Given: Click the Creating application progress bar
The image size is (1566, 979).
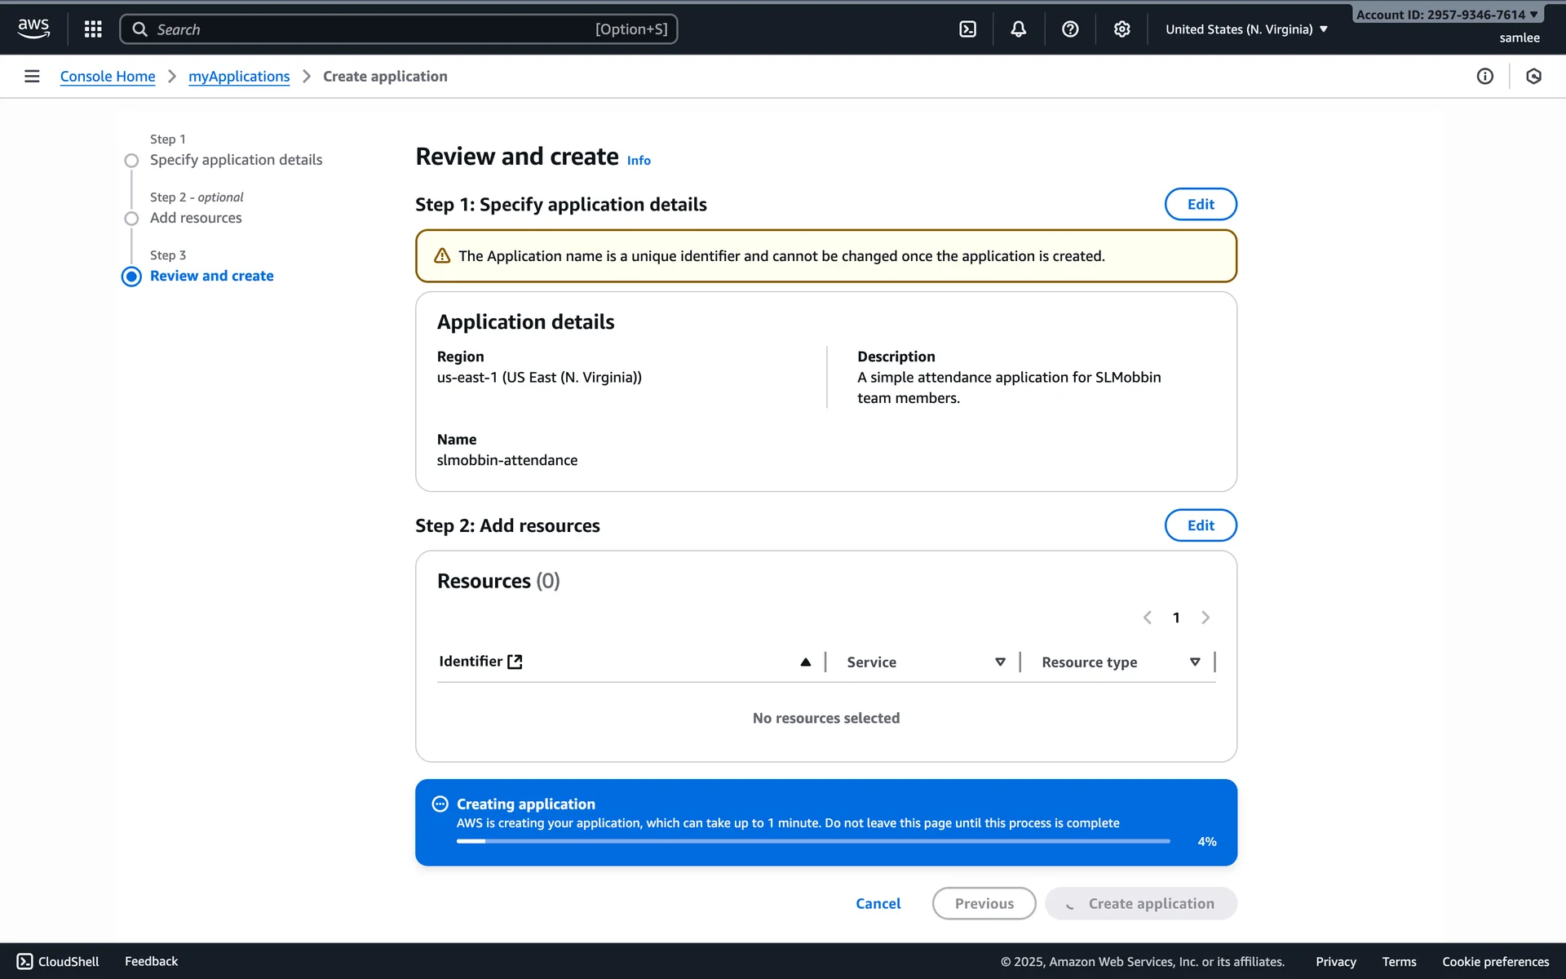Looking at the screenshot, I should pos(812,841).
